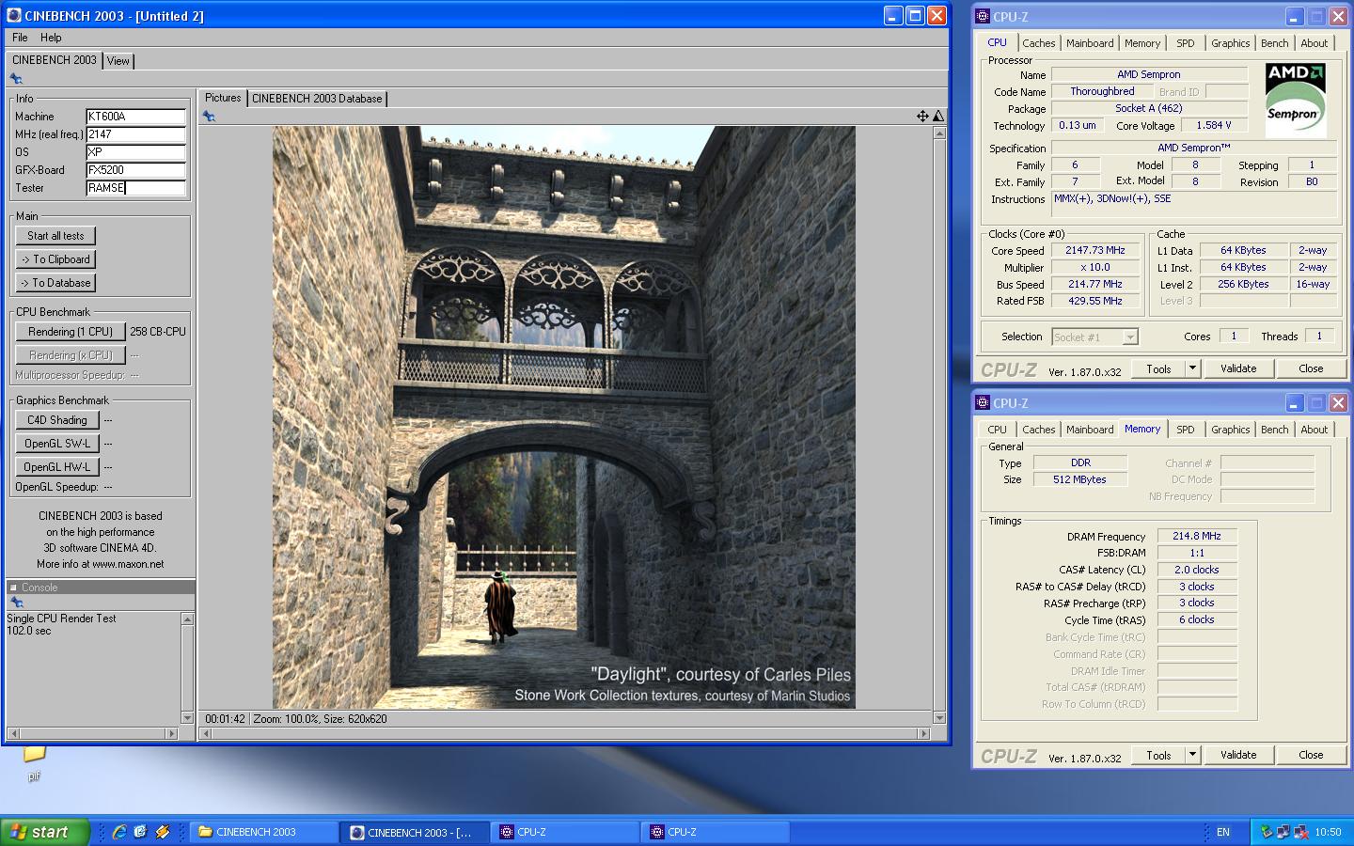The width and height of the screenshot is (1354, 846).
Task: Click the pushpin icon in the Pictures panel
Action: point(209,116)
